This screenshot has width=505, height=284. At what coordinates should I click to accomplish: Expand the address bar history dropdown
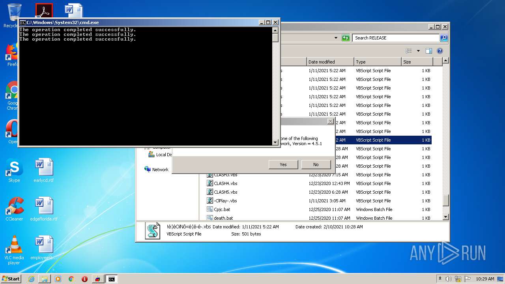coord(336,38)
